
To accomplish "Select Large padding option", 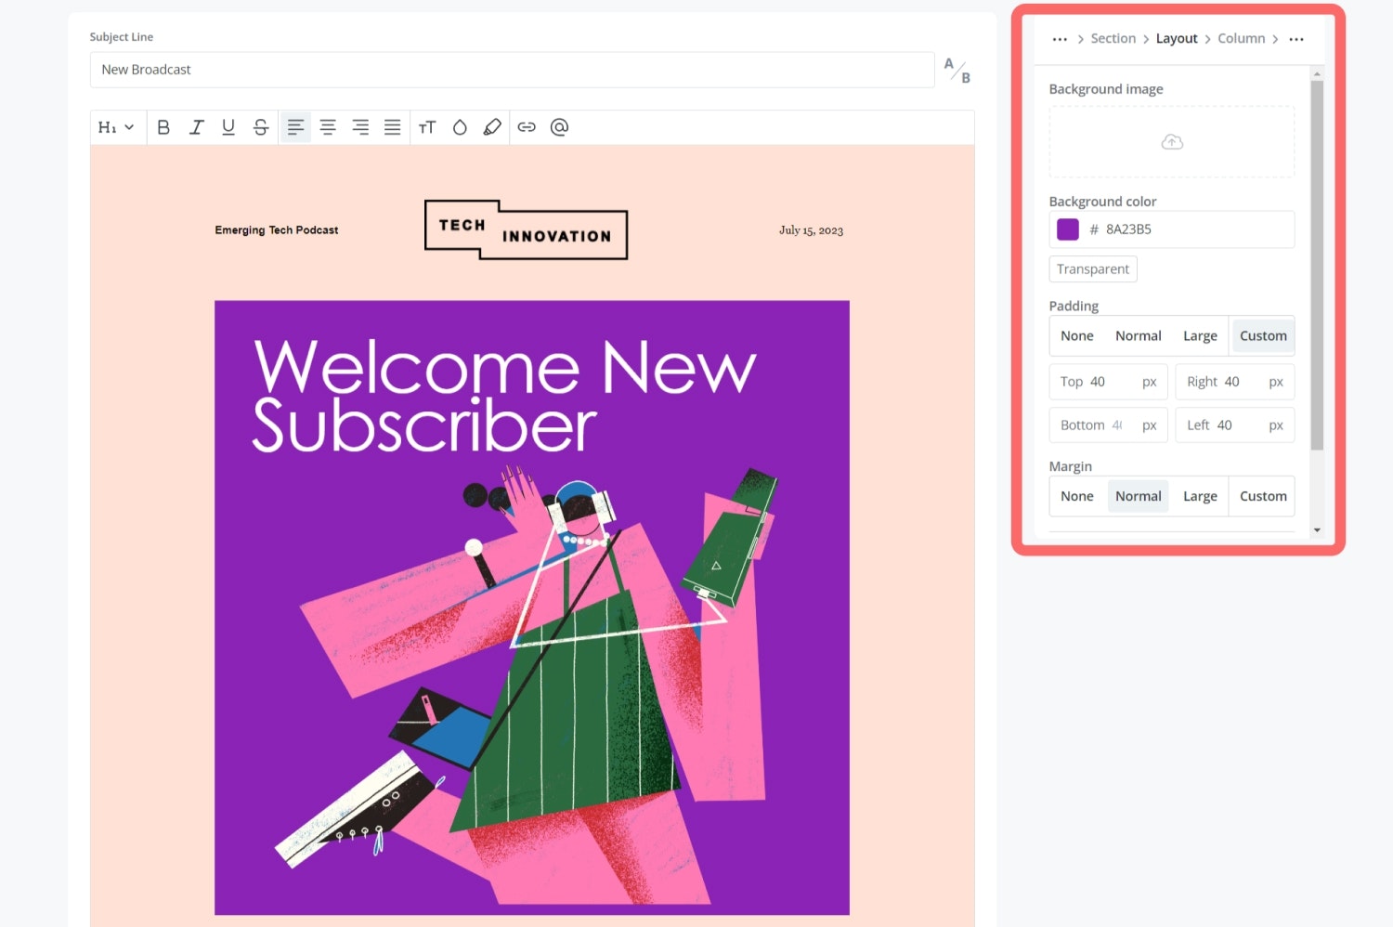I will coord(1200,336).
